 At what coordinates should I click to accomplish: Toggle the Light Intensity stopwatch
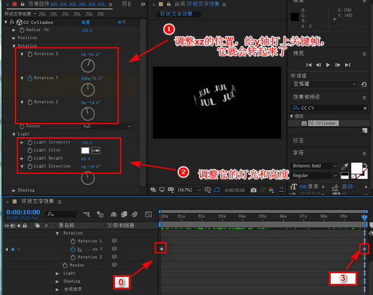coord(30,142)
